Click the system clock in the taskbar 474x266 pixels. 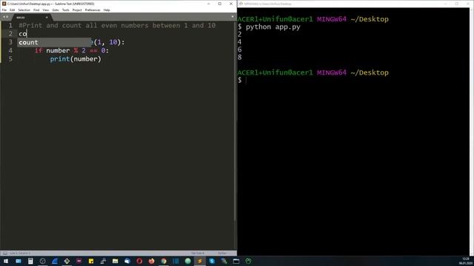point(466,261)
